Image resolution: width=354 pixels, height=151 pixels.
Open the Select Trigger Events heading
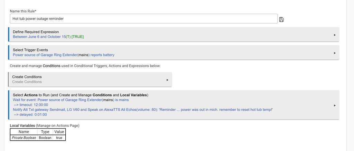click(30, 50)
